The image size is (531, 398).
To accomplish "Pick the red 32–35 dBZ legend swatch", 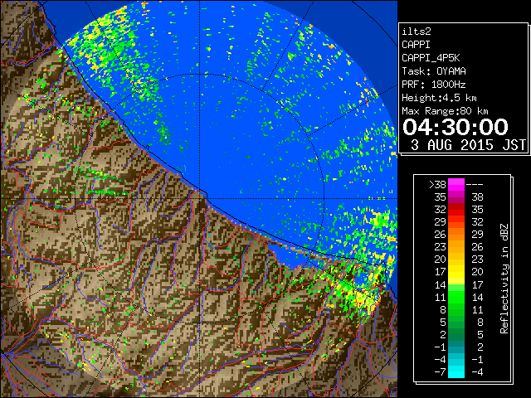I will coord(456,210).
